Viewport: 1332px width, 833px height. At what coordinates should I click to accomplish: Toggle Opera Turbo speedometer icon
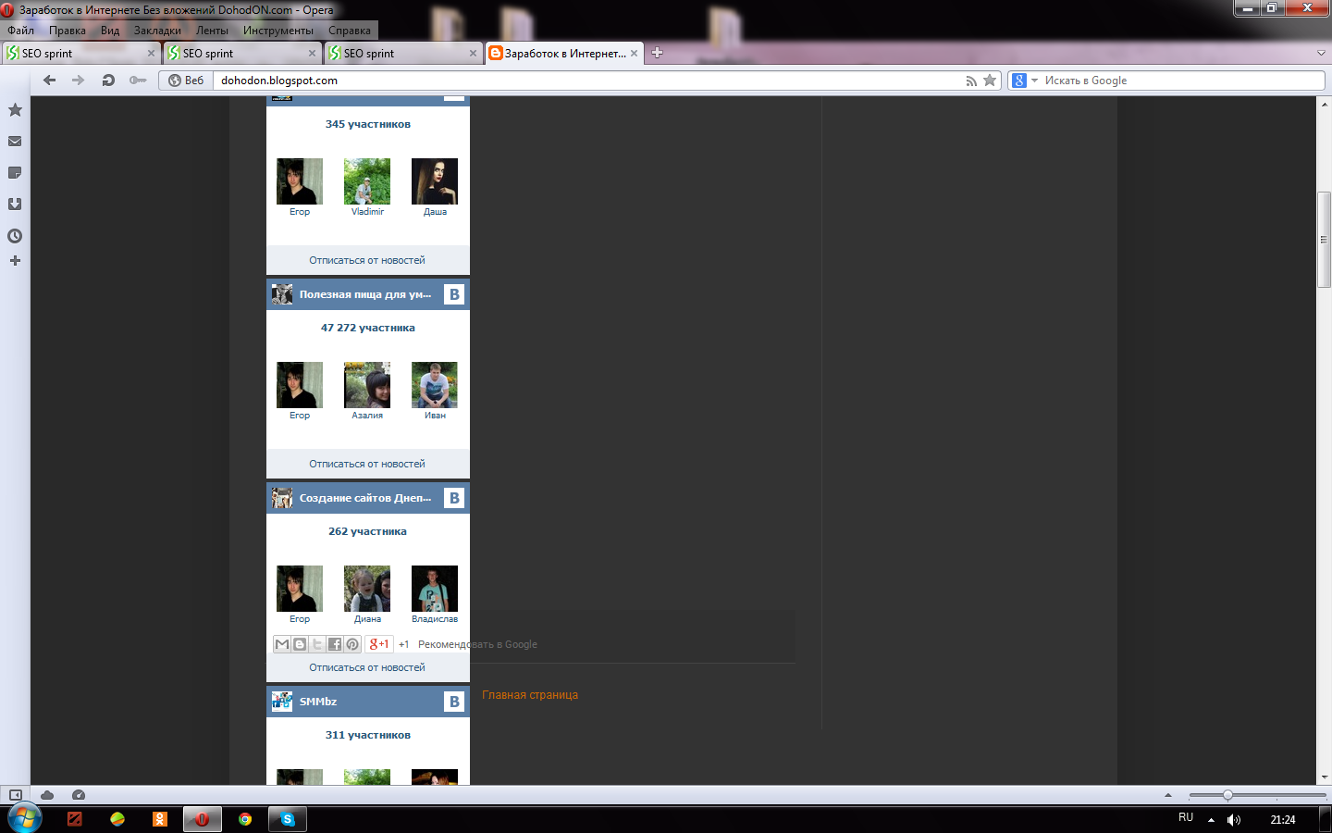pos(79,795)
